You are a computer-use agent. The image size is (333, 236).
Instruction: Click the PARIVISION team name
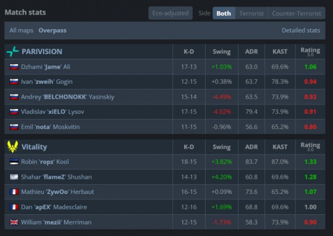point(42,52)
